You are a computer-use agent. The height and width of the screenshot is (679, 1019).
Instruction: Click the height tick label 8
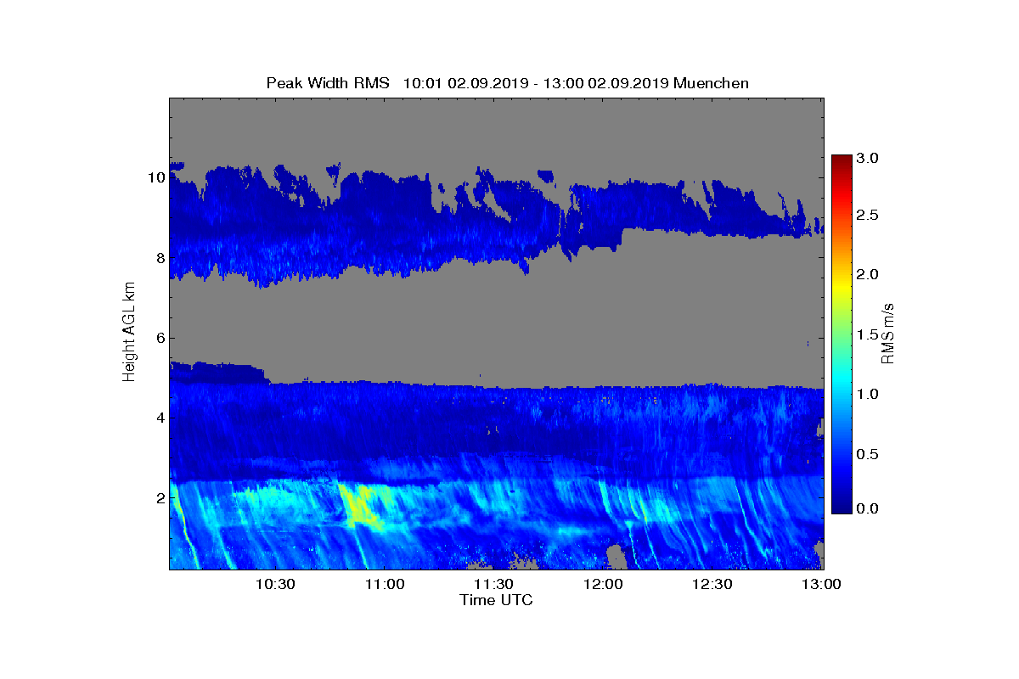[x=159, y=257]
